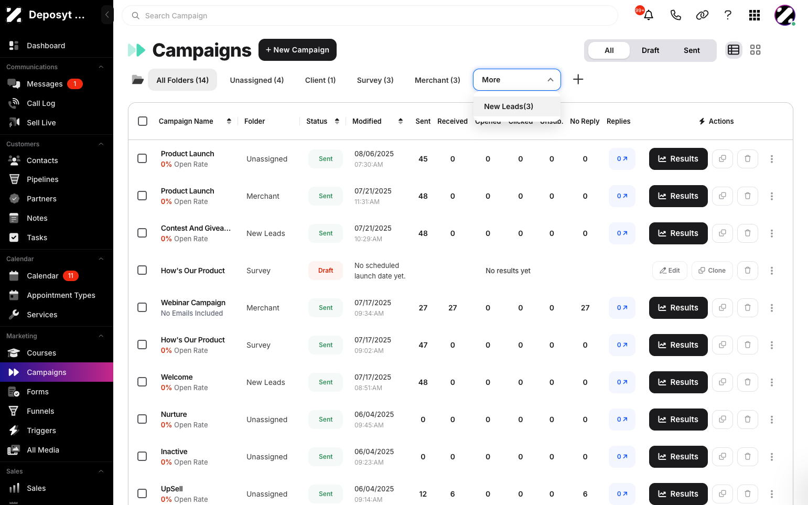Sort by Campaign Name column

coord(229,121)
